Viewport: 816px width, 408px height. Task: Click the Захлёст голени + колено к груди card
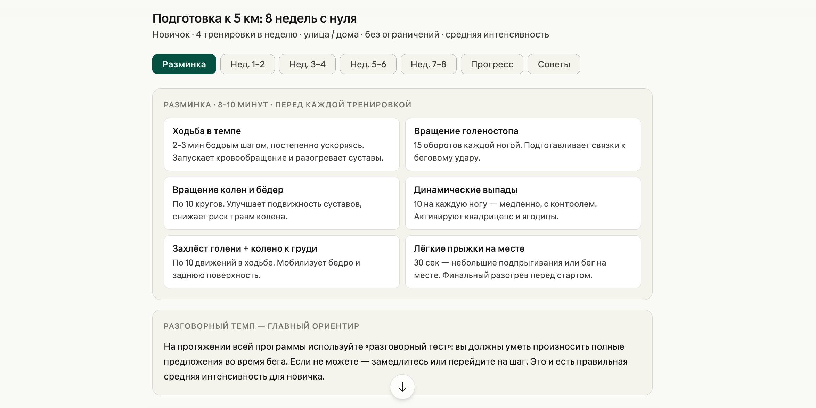pyautogui.click(x=281, y=262)
